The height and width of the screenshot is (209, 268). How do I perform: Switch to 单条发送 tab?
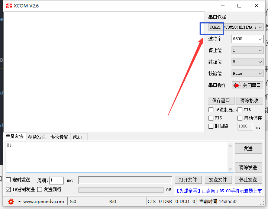15,136
